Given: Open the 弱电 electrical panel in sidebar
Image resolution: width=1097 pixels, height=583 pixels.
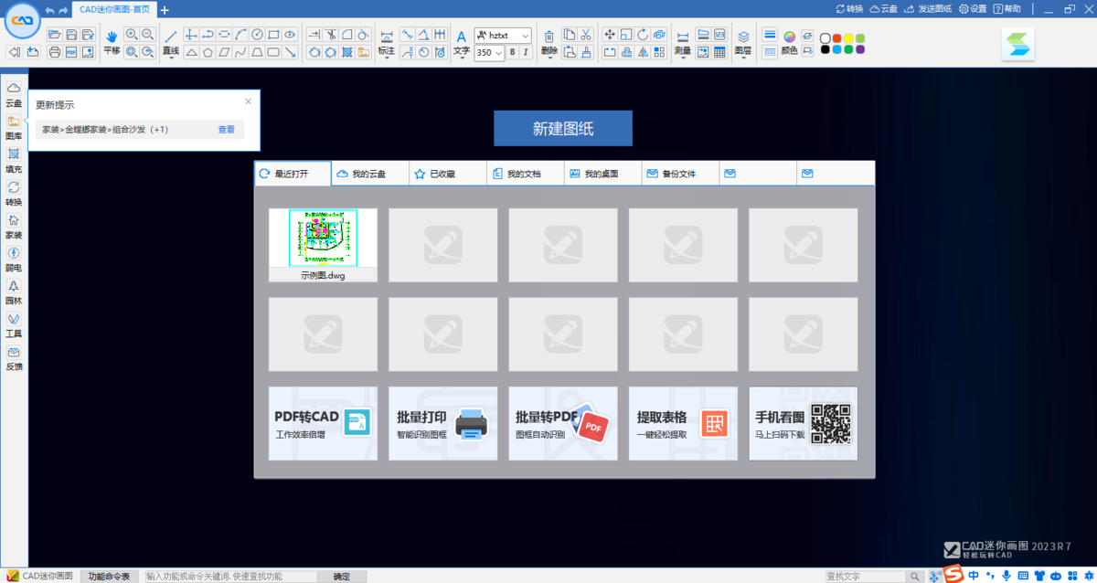Looking at the screenshot, I should click(13, 260).
